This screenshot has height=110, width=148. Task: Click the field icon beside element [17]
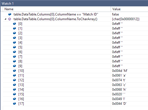(x=14, y=104)
